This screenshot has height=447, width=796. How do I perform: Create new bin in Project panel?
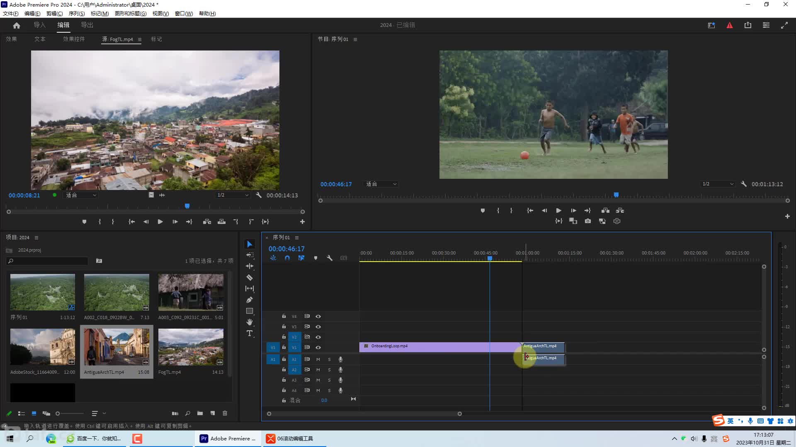coord(200,413)
